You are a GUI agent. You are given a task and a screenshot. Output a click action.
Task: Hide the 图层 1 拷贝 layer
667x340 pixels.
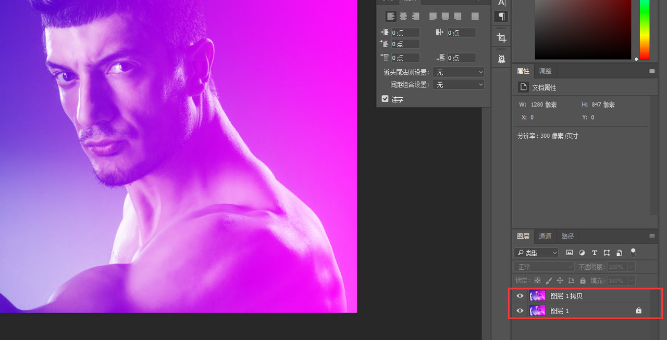520,296
